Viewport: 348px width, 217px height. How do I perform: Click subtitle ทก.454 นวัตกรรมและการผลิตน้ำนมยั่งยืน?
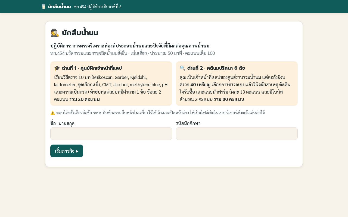click(89, 53)
